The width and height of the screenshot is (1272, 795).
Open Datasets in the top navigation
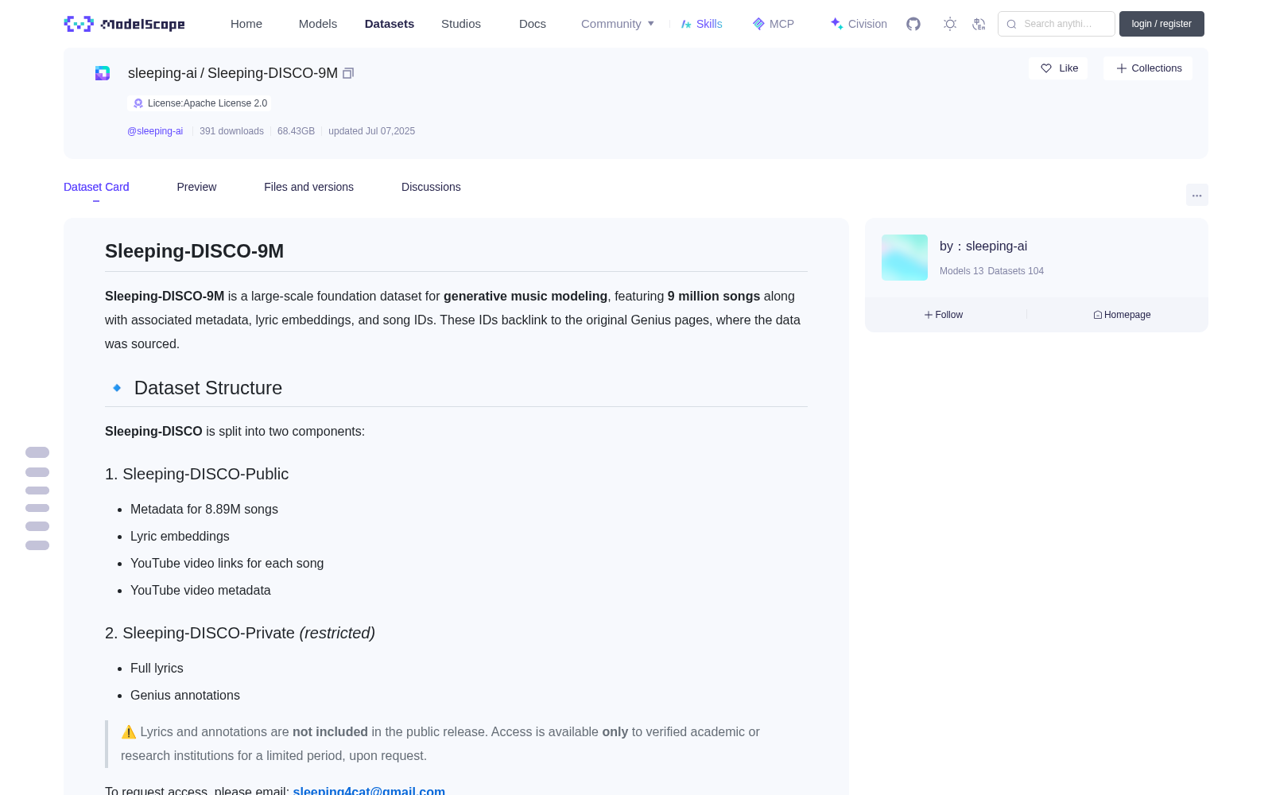[390, 24]
